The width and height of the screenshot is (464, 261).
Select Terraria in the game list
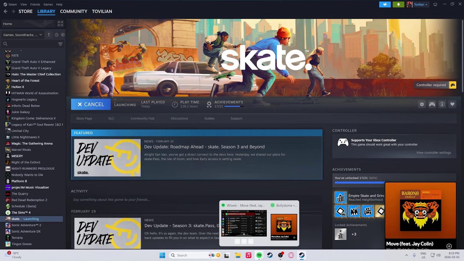pyautogui.click(x=17, y=238)
